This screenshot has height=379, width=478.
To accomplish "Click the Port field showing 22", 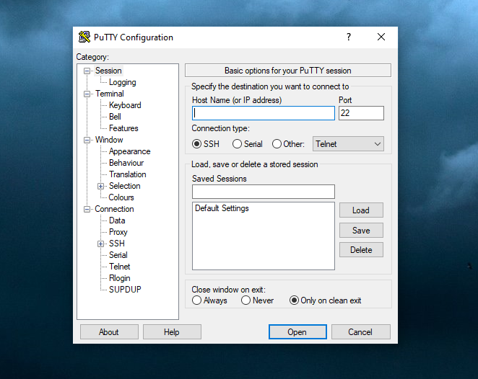I will coord(361,113).
